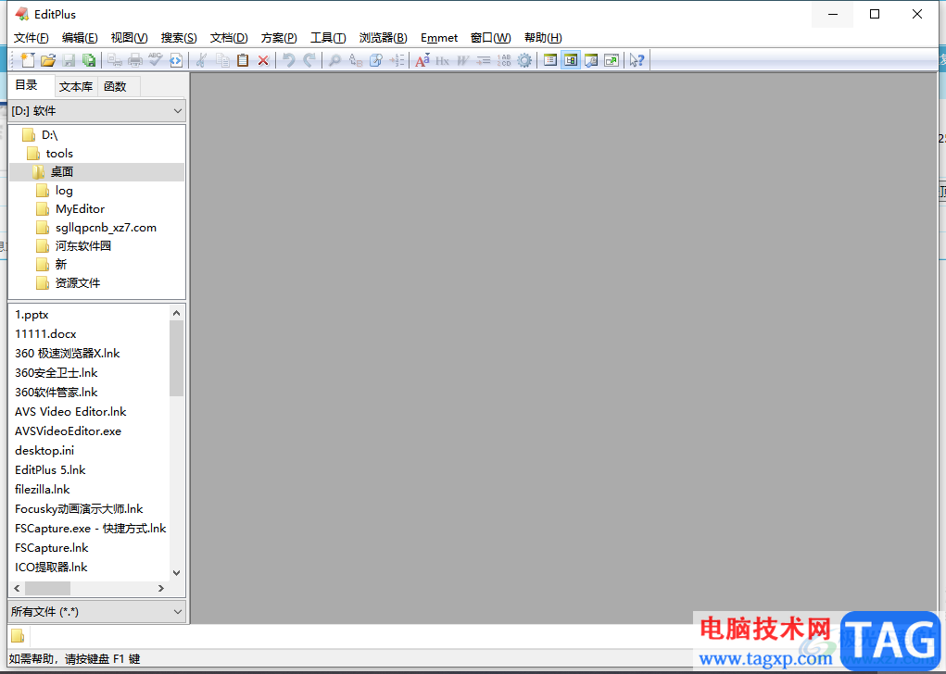Click the Redo arrow icon
The height and width of the screenshot is (674, 946).
point(309,59)
